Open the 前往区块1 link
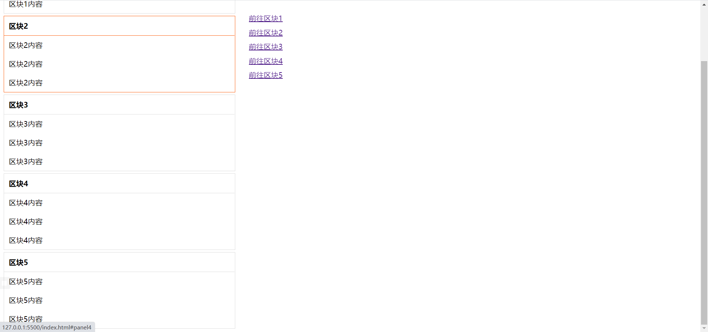Viewport: 708px width, 332px height. click(265, 18)
